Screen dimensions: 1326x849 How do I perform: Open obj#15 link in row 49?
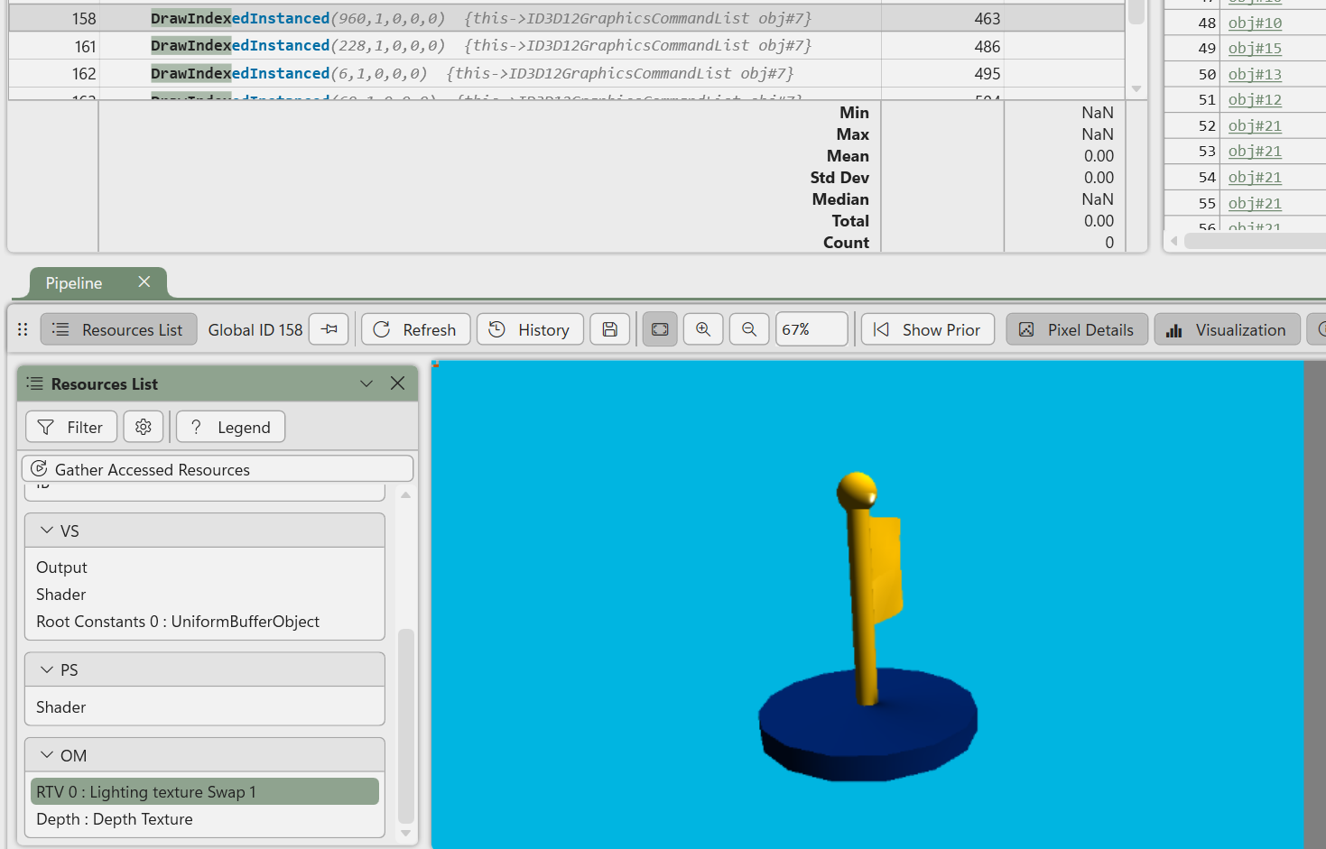(1255, 48)
